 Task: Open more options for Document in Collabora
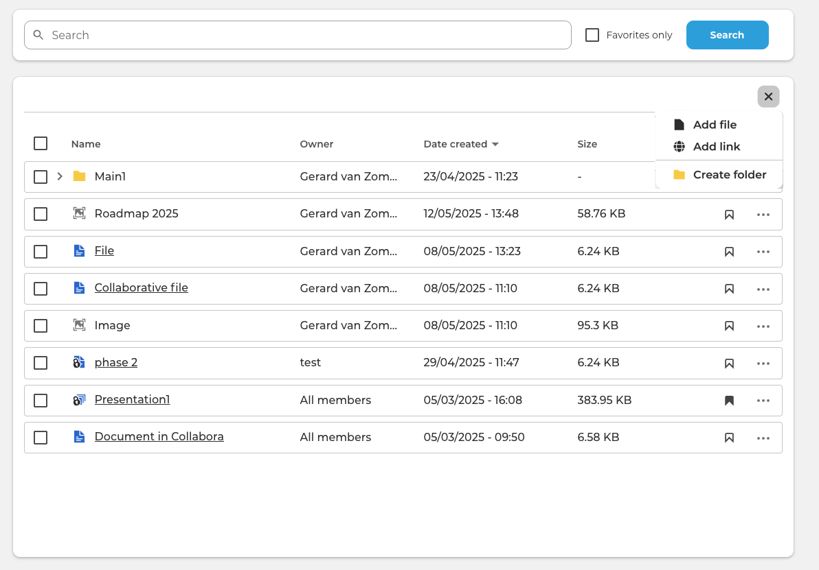pyautogui.click(x=763, y=438)
